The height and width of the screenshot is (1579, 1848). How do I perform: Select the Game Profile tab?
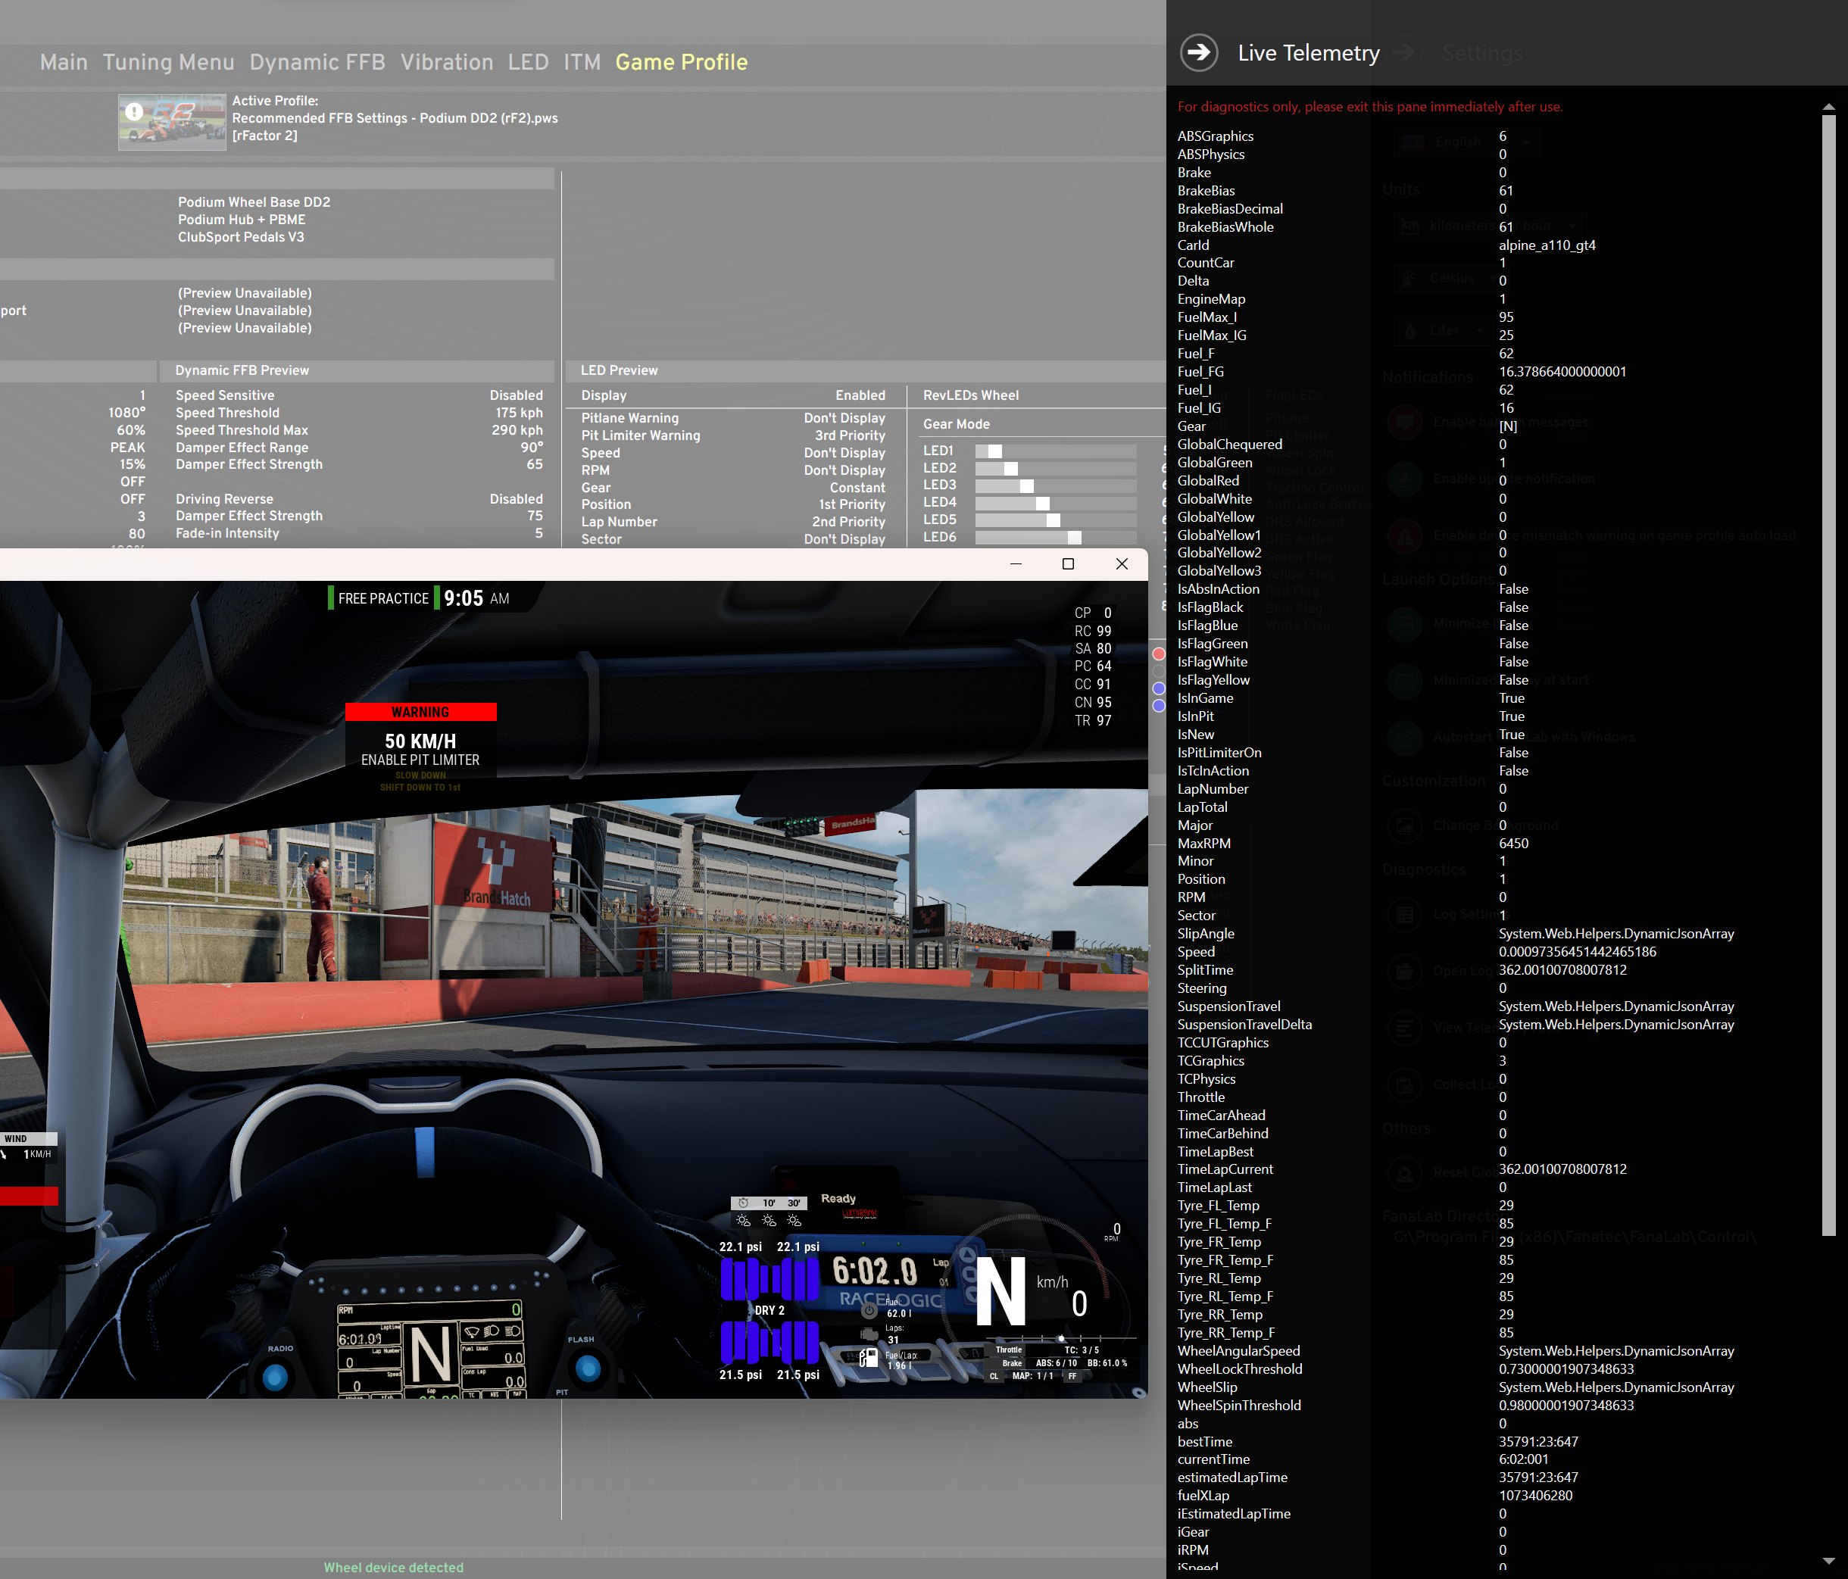(682, 62)
